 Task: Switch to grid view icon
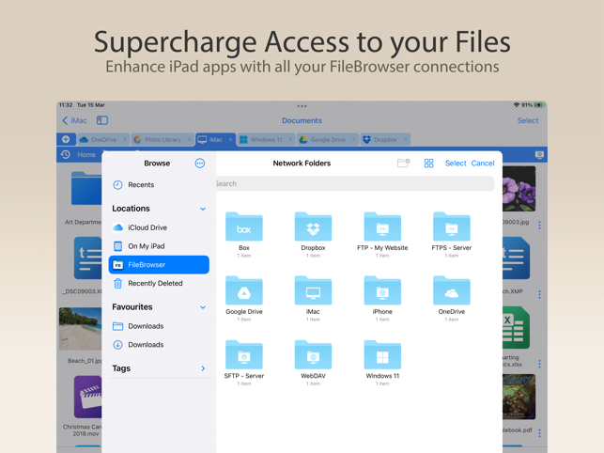tap(428, 164)
